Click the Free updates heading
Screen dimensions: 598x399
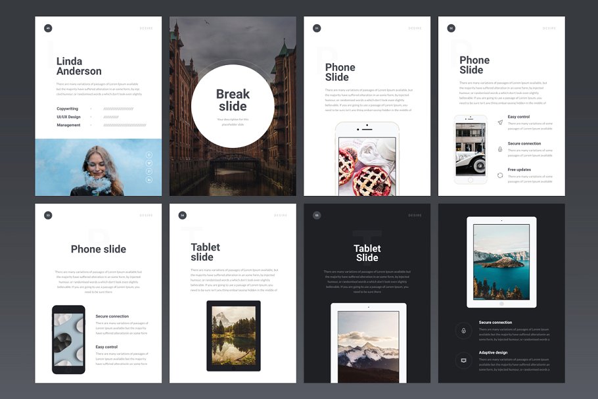pyautogui.click(x=519, y=170)
